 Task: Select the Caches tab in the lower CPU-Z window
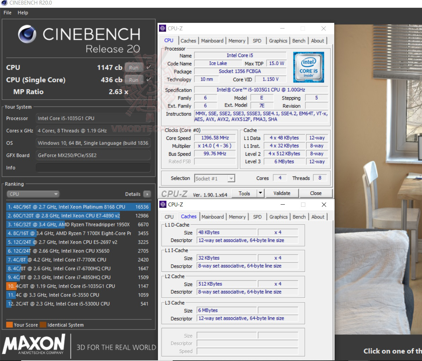189,216
